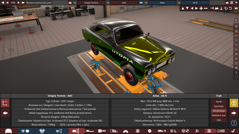Click the axis rotate camera icon

tap(226, 8)
